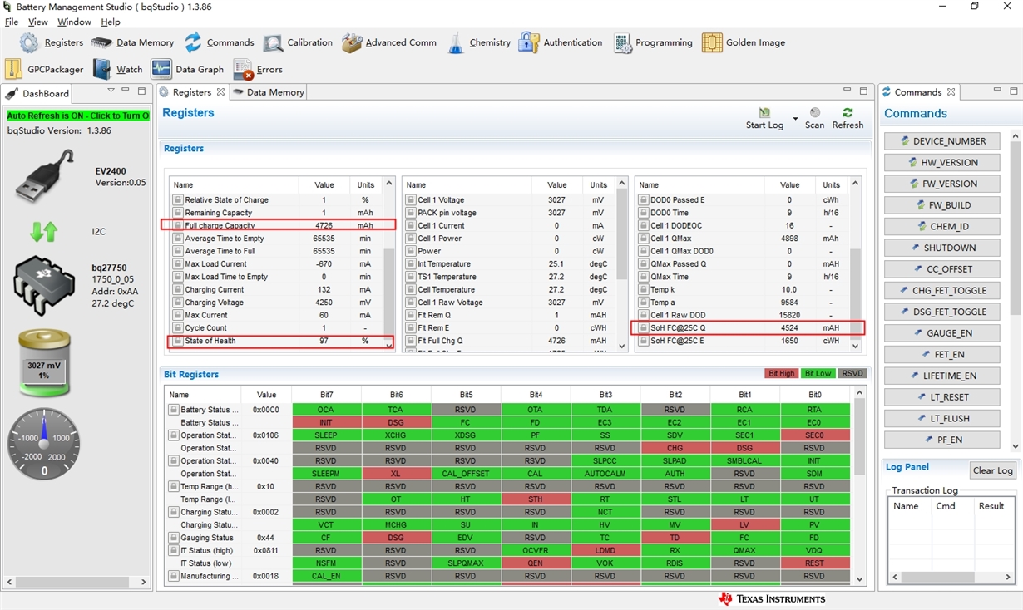
Task: Open Data Memory from the toolbar
Action: (x=132, y=42)
